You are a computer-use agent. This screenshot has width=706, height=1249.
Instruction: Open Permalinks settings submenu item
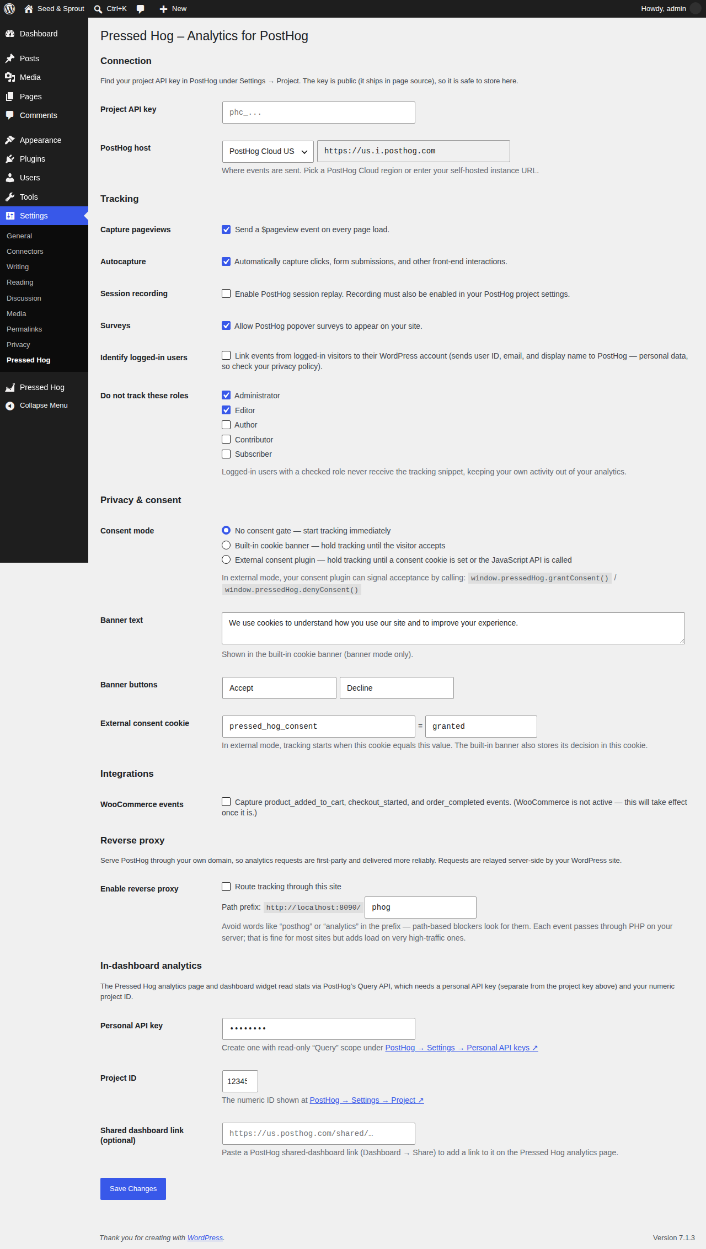24,329
